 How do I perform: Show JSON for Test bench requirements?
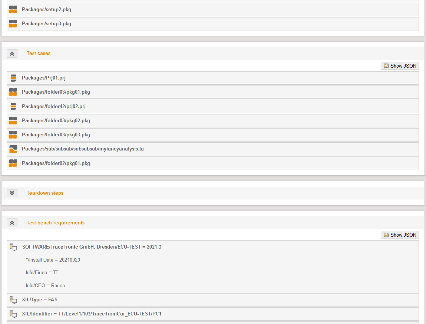pyautogui.click(x=400, y=235)
